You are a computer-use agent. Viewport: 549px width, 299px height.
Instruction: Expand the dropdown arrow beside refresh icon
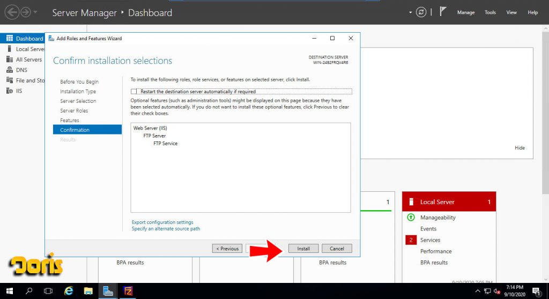tap(410, 13)
